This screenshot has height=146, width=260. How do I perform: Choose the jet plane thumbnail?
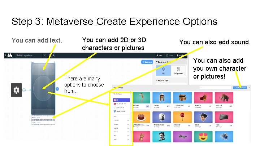point(182,137)
